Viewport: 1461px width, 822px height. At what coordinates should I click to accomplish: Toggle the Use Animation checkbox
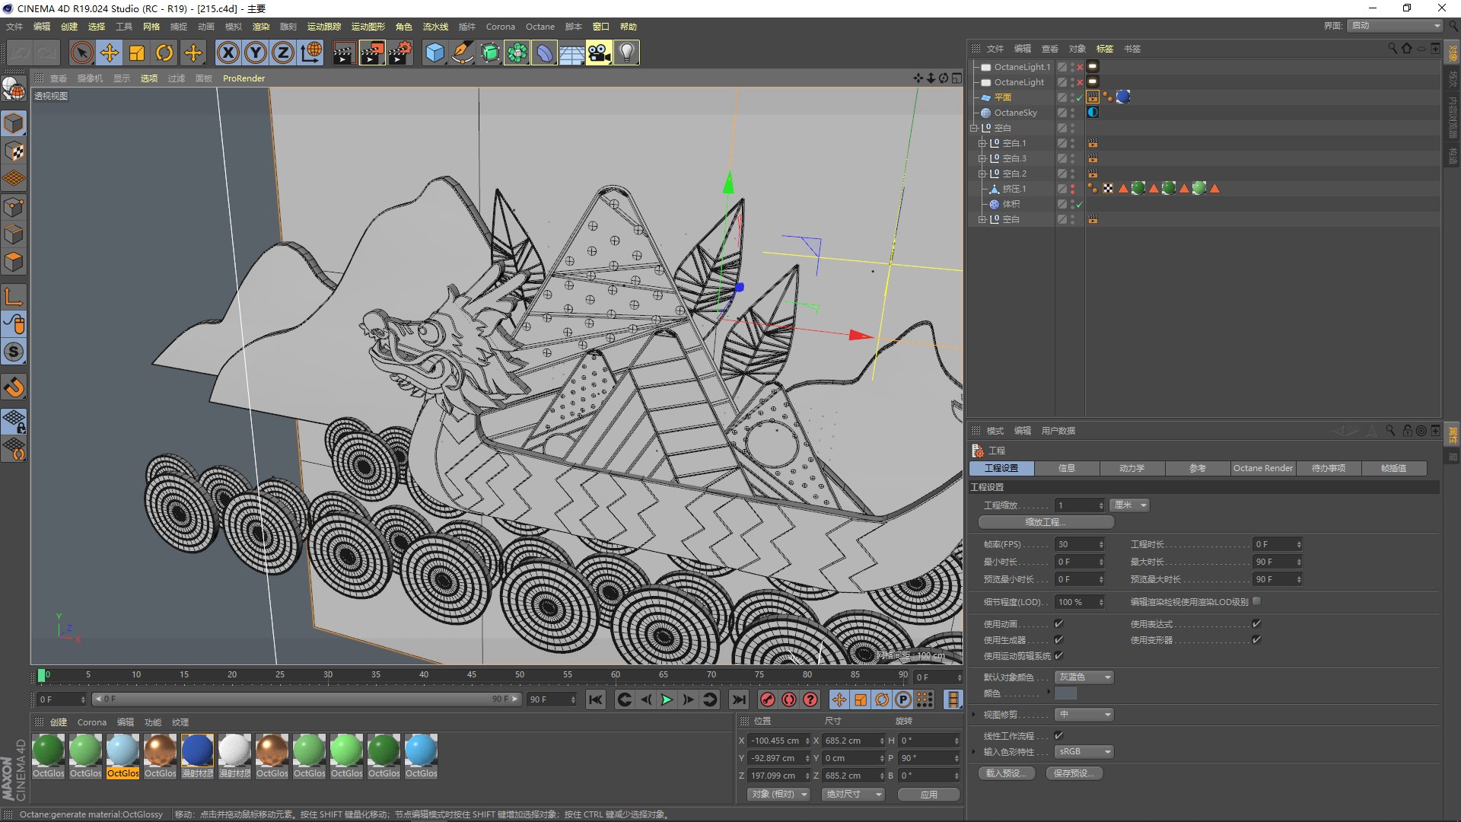pyautogui.click(x=1058, y=623)
